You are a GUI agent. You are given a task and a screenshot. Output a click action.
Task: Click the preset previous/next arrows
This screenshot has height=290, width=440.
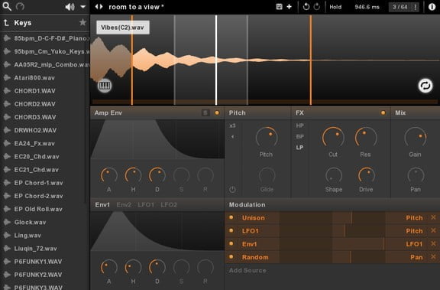tap(99, 6)
